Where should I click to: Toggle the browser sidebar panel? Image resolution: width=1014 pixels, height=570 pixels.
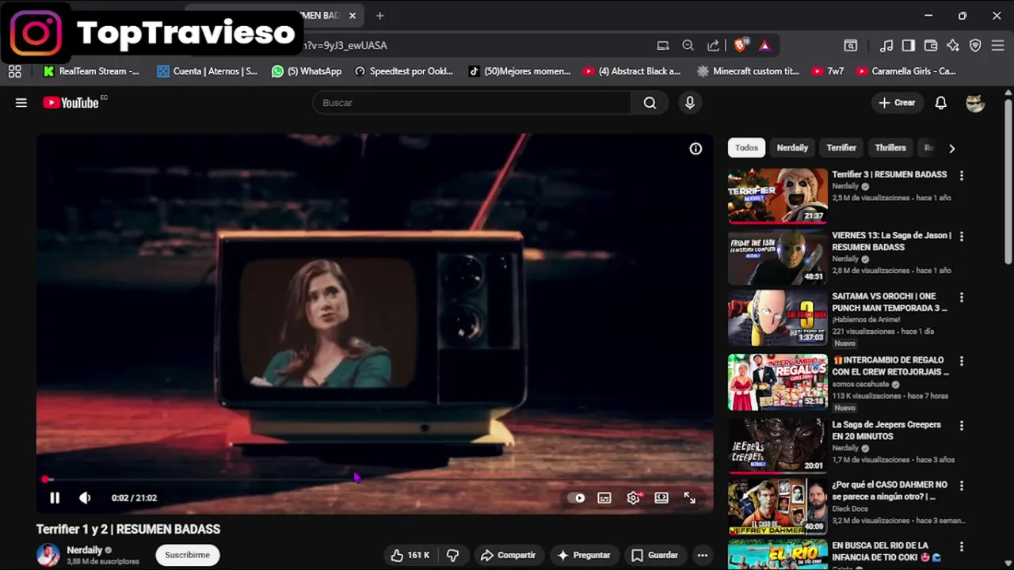pyautogui.click(x=909, y=46)
